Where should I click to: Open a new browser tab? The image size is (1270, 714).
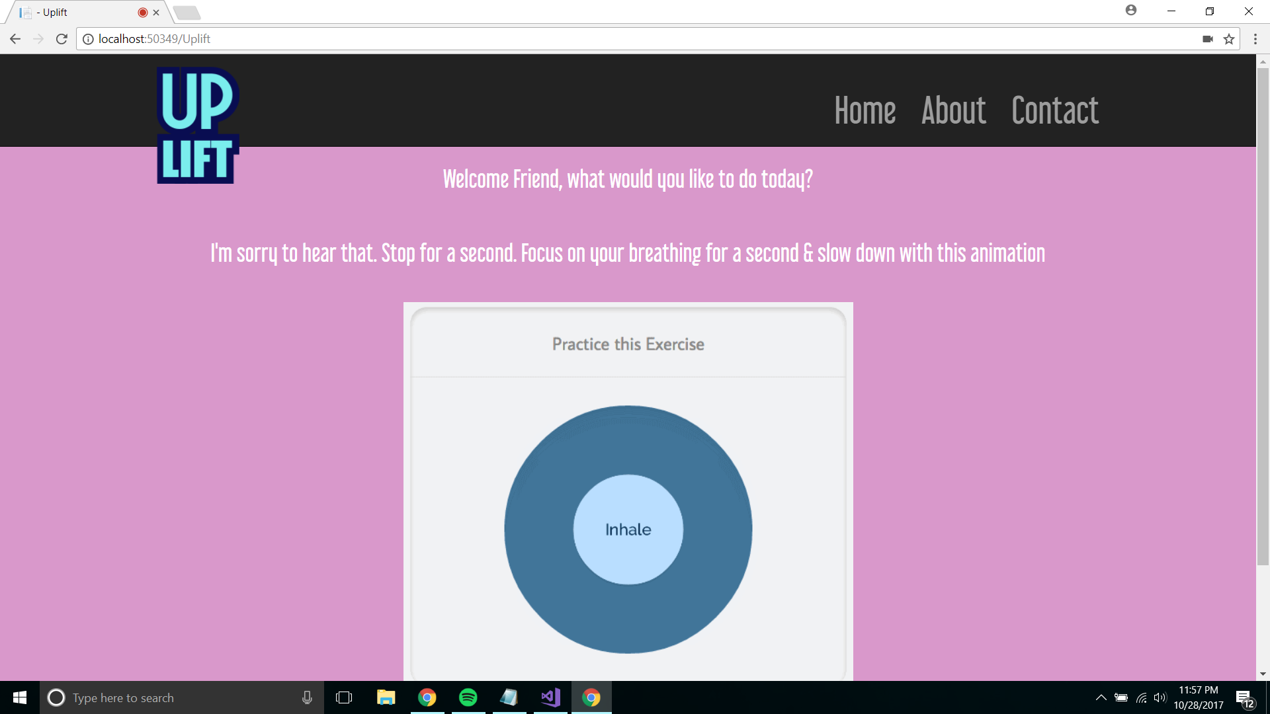pos(187,13)
